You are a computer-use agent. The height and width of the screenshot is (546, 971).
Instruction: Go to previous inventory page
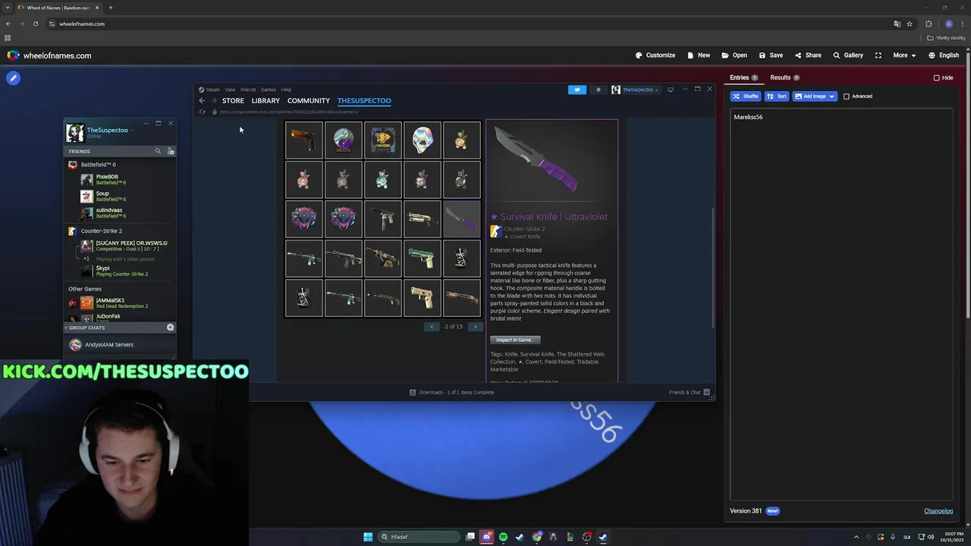[x=432, y=327]
